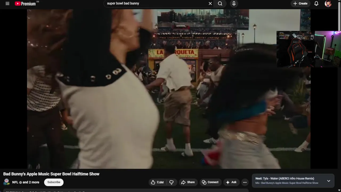Subscribe to the NFL channel

click(x=54, y=182)
